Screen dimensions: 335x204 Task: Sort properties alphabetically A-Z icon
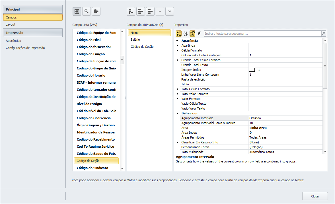186,34
